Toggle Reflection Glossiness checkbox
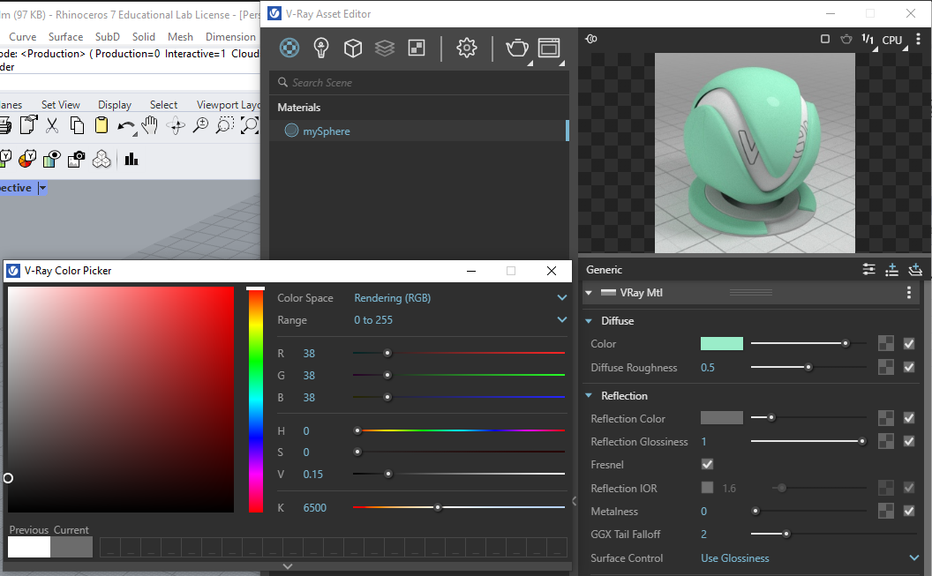 point(909,441)
